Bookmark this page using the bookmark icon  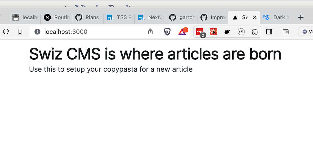click(x=20, y=31)
